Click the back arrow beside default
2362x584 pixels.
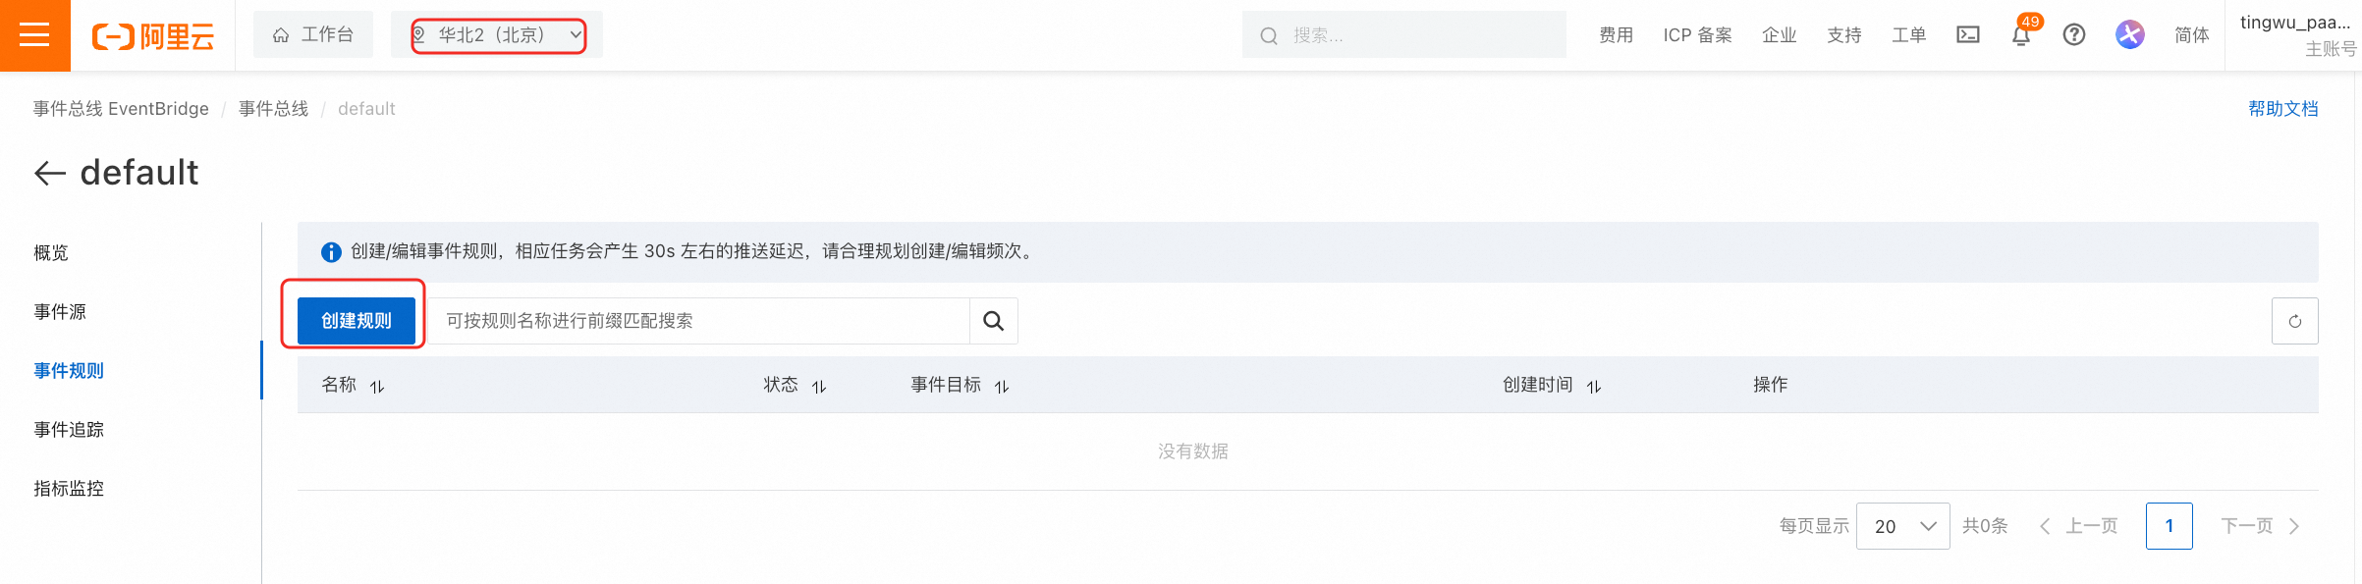pyautogui.click(x=50, y=174)
